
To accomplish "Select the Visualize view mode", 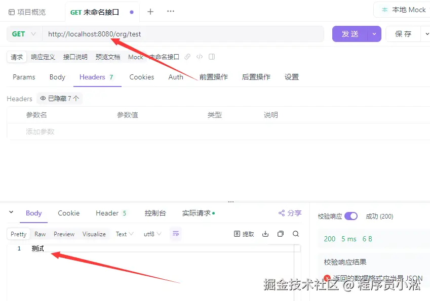I will point(94,234).
